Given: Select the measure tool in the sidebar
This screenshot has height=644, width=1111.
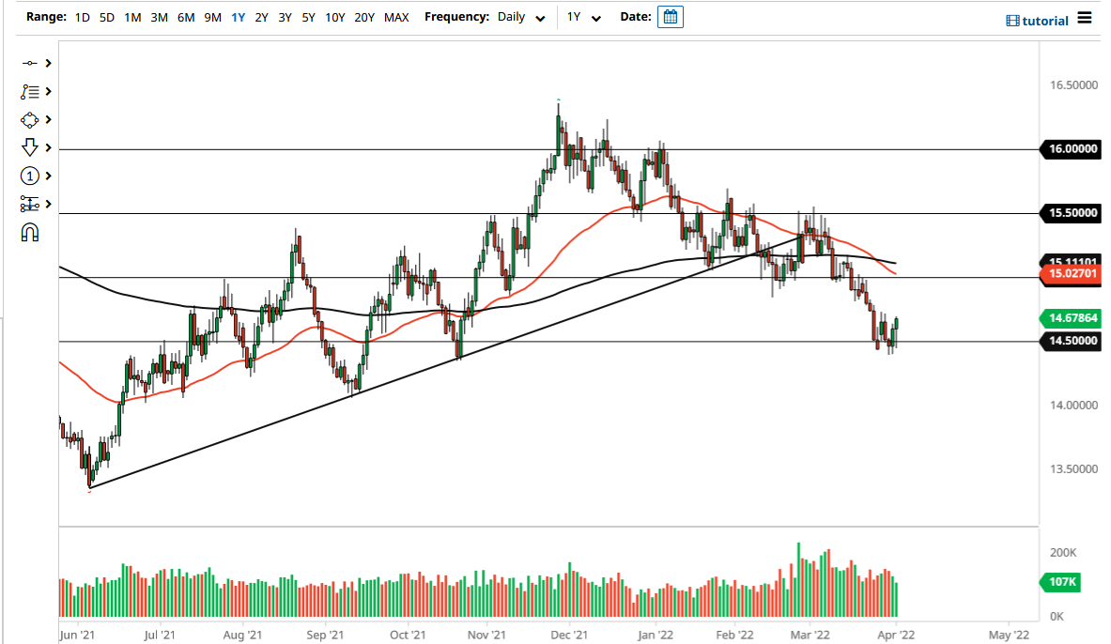Looking at the screenshot, I should tap(29, 204).
